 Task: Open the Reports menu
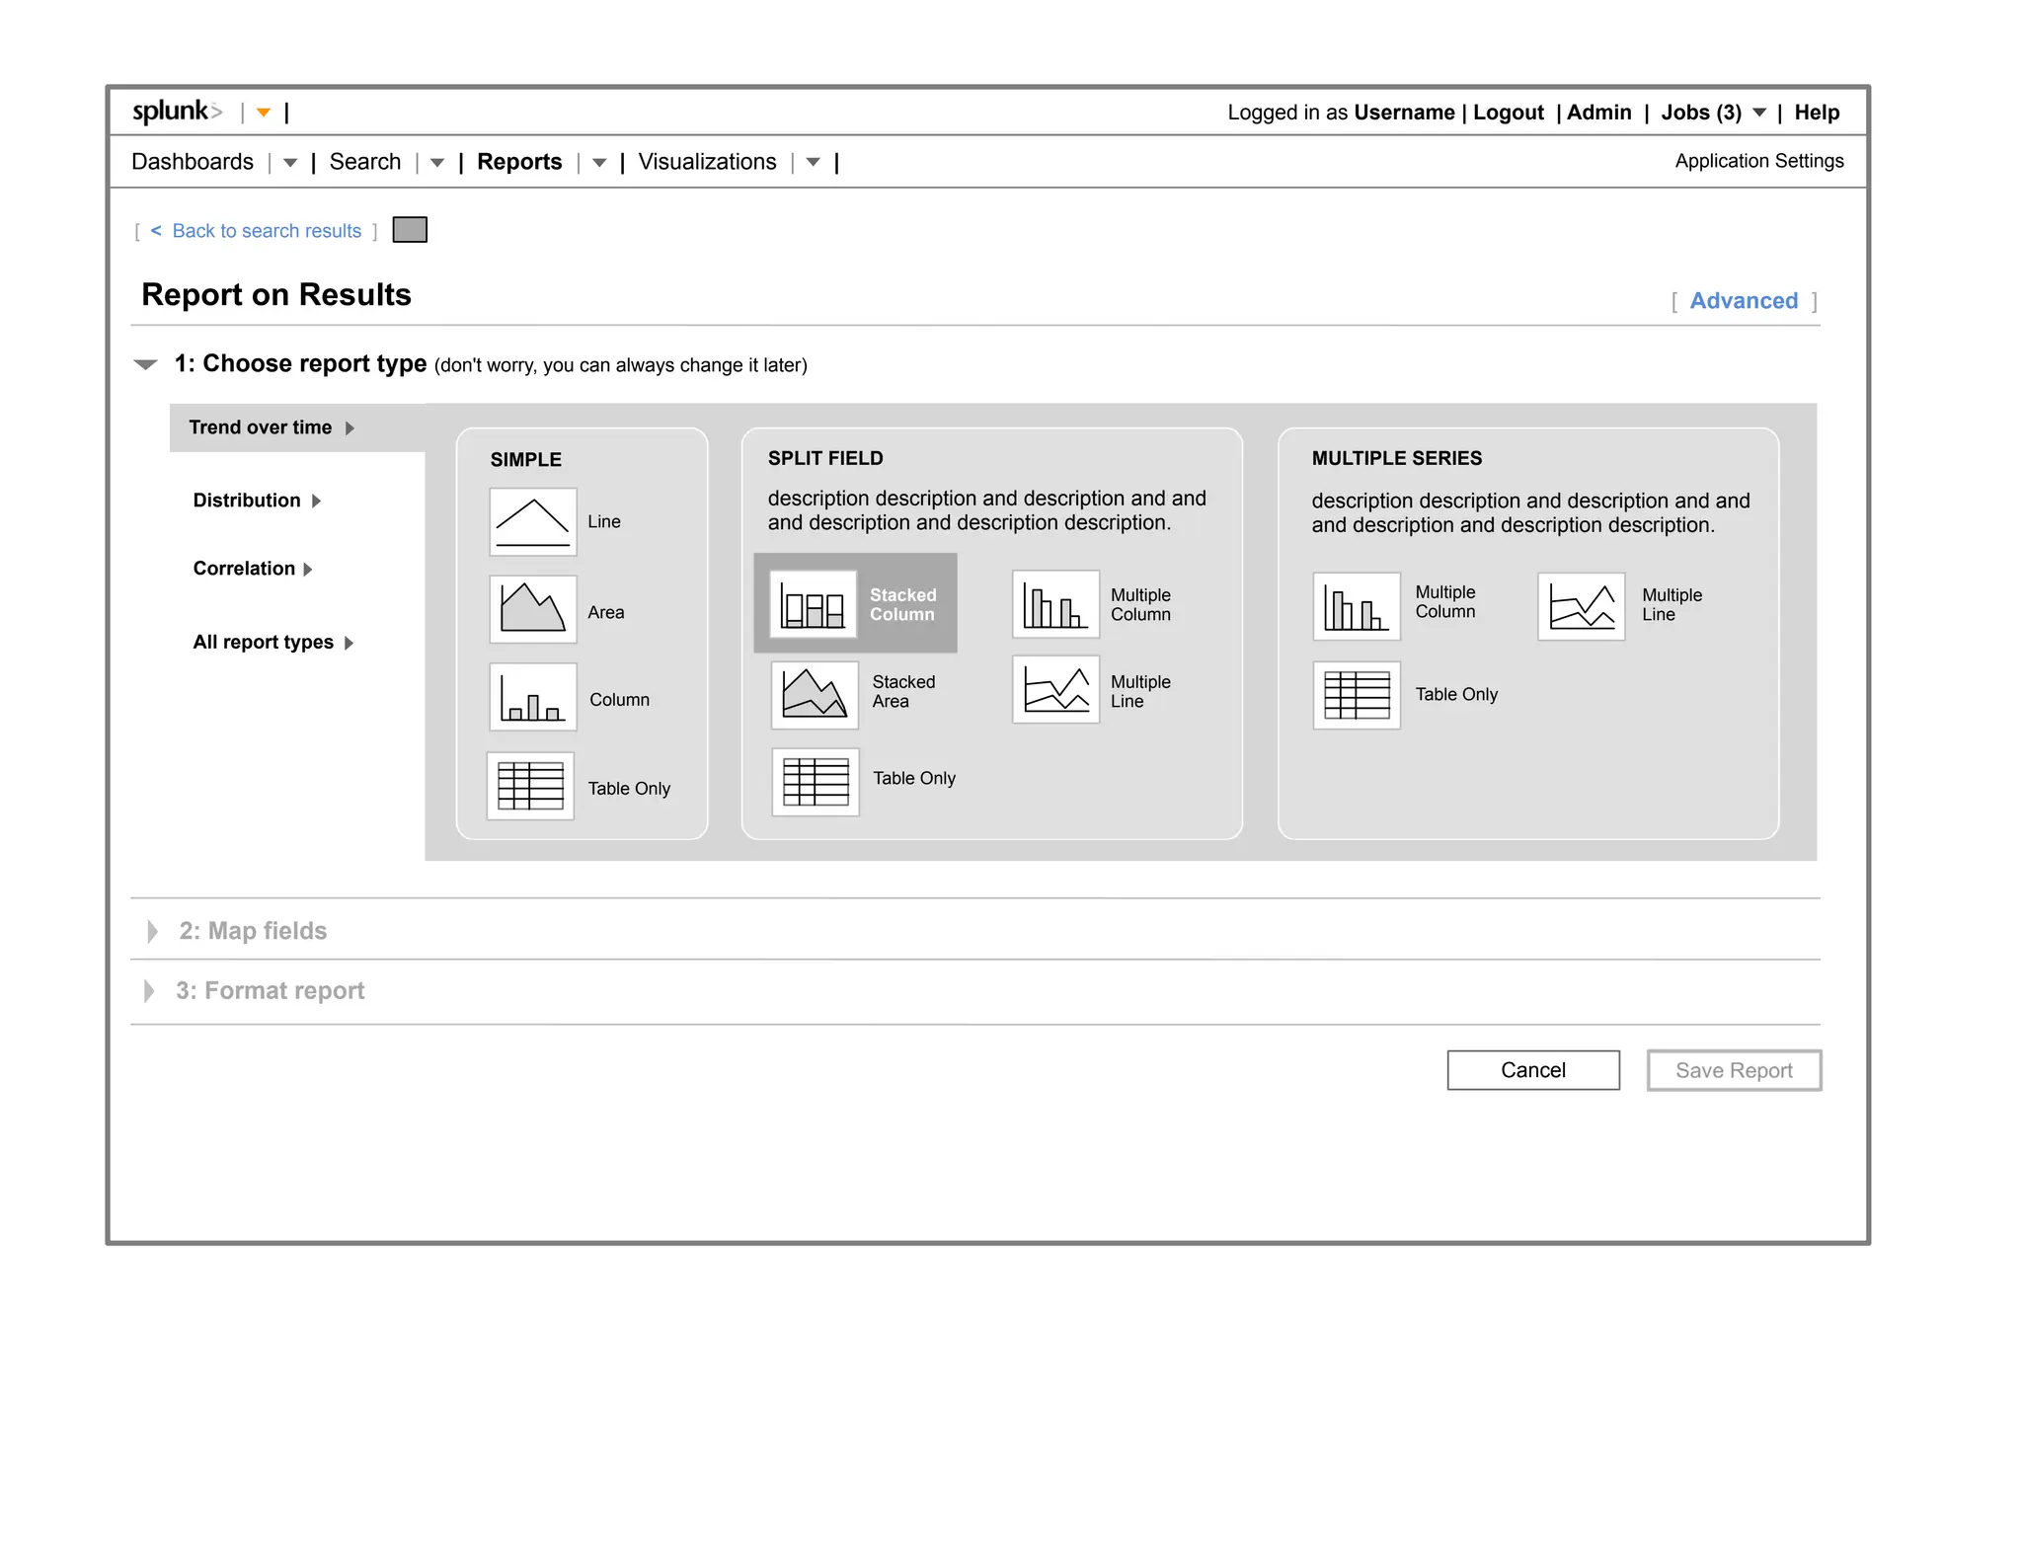(519, 162)
